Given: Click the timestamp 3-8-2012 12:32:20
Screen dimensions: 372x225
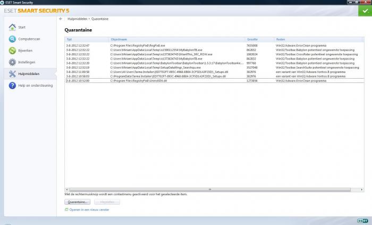Looking at the screenshot, I should coord(78,63).
